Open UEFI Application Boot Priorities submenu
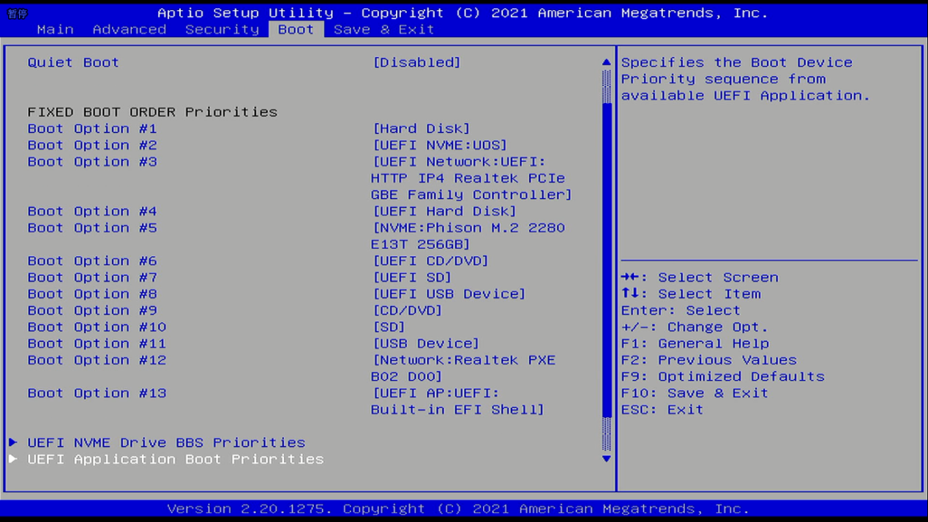 coord(176,459)
